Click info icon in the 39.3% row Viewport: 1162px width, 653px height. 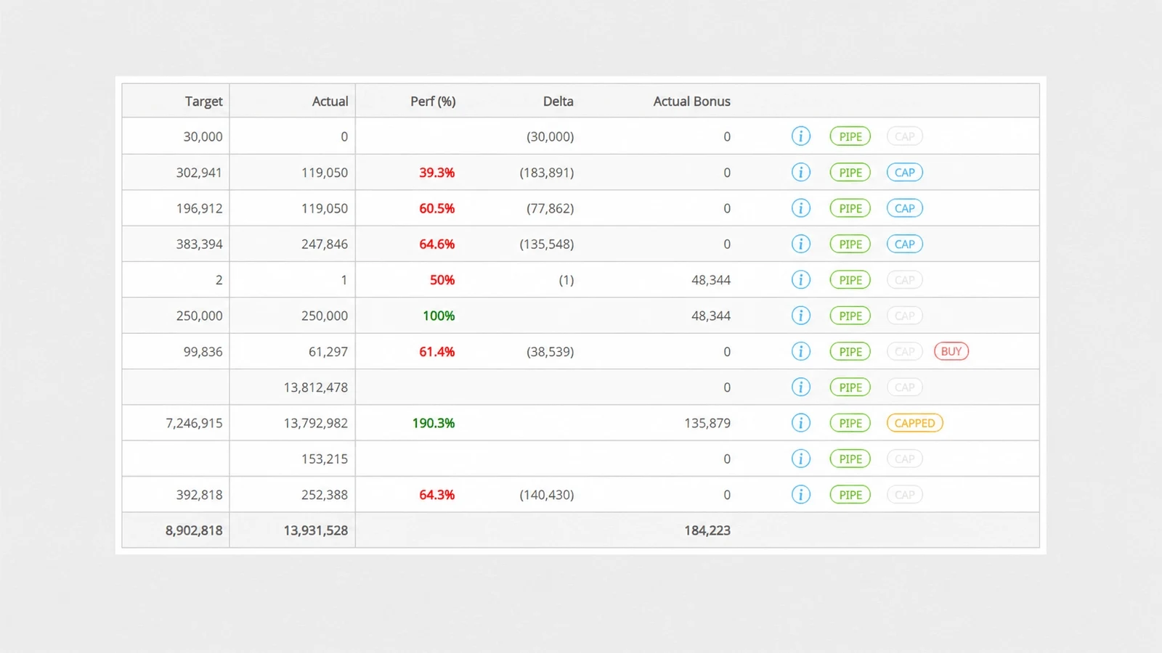coord(800,172)
